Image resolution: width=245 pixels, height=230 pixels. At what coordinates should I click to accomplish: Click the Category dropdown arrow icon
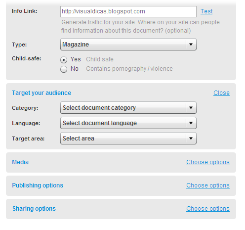pos(191,108)
